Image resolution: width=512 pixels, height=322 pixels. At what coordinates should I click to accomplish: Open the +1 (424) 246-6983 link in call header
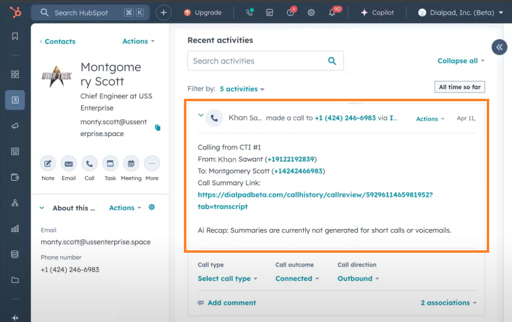coord(345,118)
